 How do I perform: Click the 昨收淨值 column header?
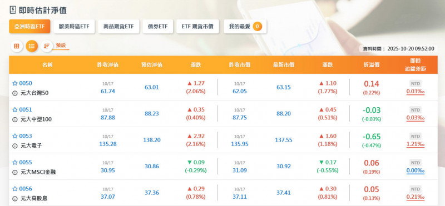(108, 65)
